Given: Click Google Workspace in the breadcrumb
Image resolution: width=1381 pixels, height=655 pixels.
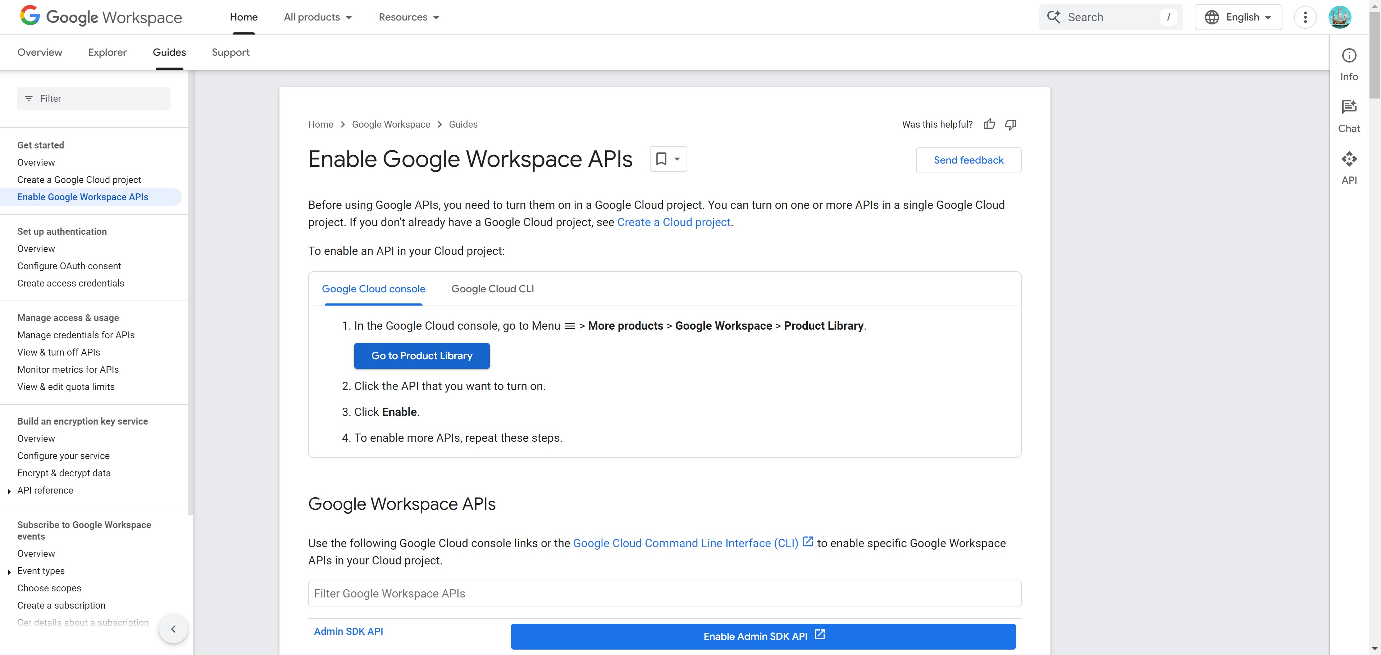Looking at the screenshot, I should tap(391, 124).
